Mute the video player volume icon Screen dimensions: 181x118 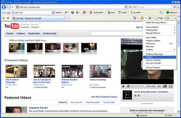click(159, 86)
